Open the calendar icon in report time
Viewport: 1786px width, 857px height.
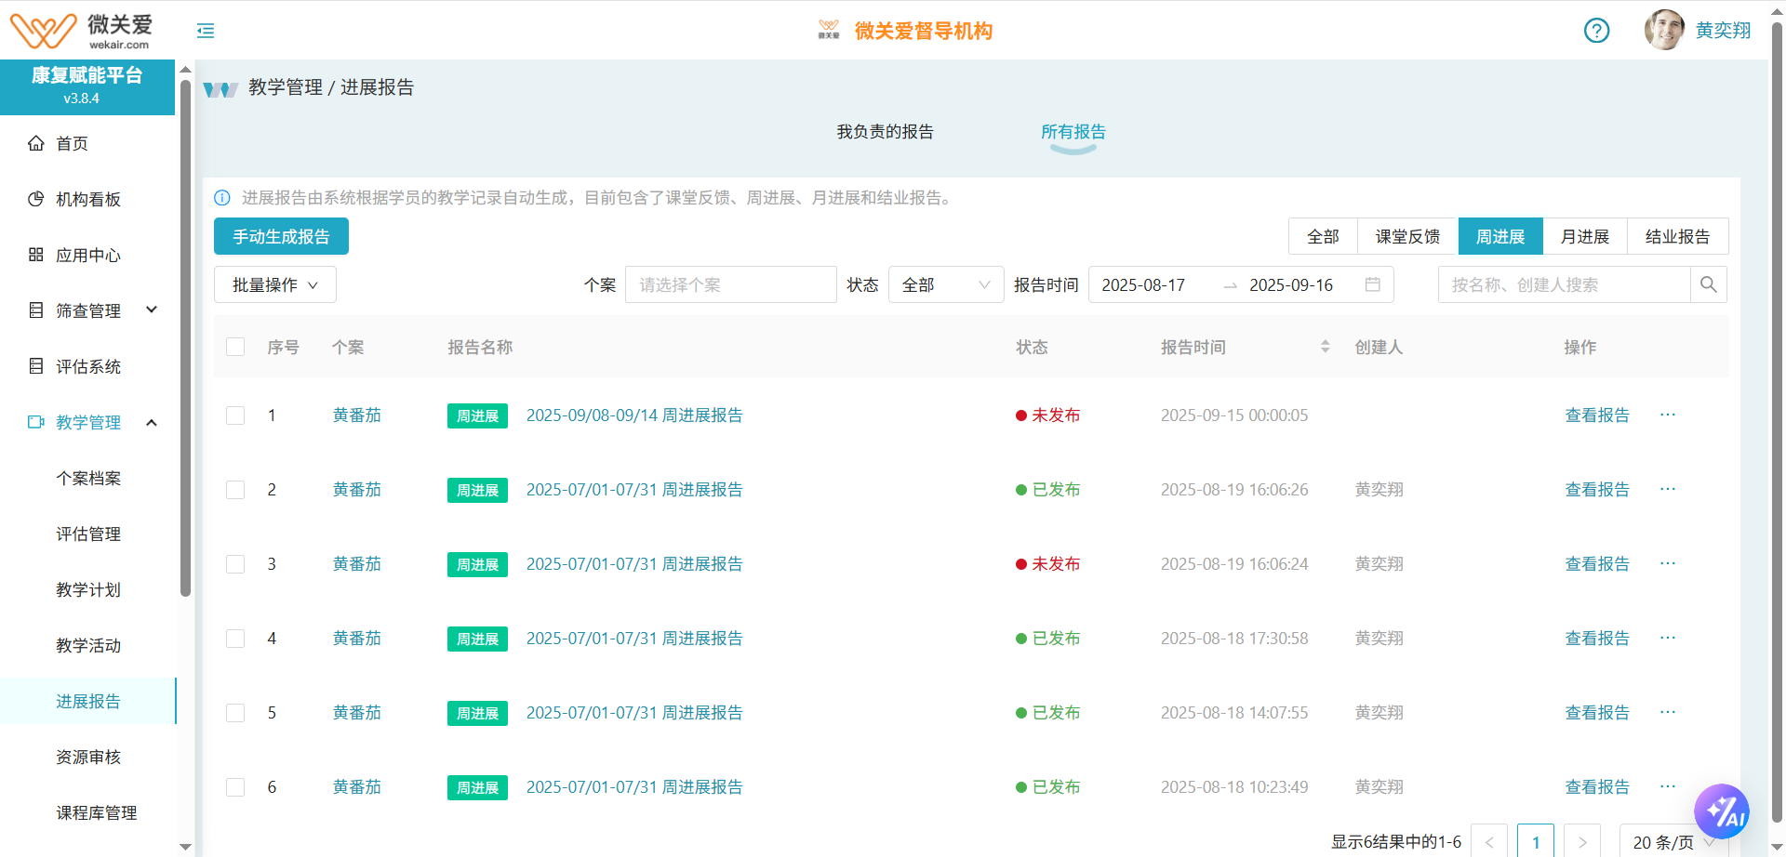[1372, 284]
